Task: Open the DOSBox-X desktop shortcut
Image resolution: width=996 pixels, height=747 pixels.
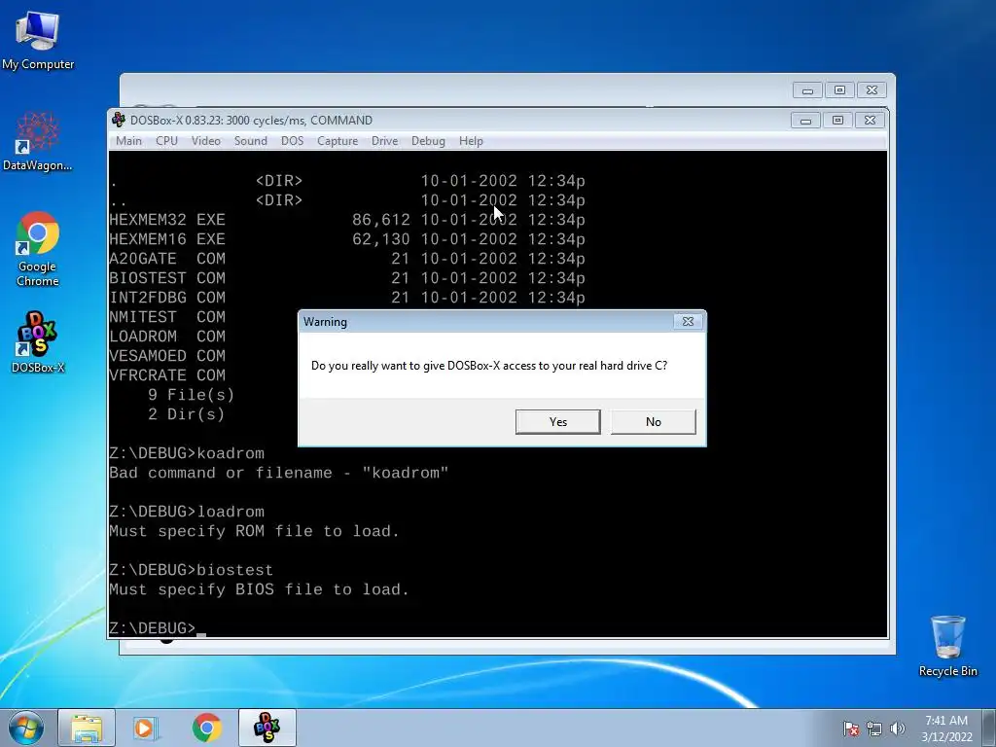Action: (38, 341)
